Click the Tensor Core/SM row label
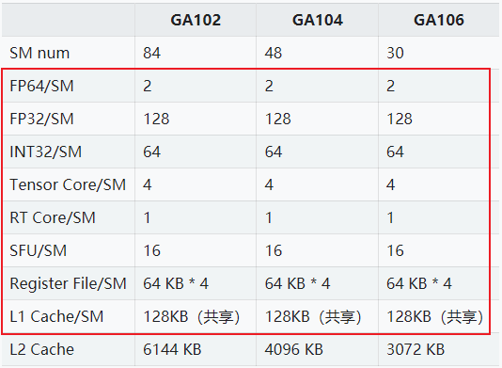Screen dimensions: 502x368 (68, 185)
